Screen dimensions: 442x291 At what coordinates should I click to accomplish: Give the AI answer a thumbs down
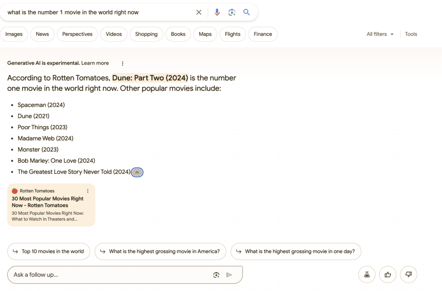pos(408,274)
